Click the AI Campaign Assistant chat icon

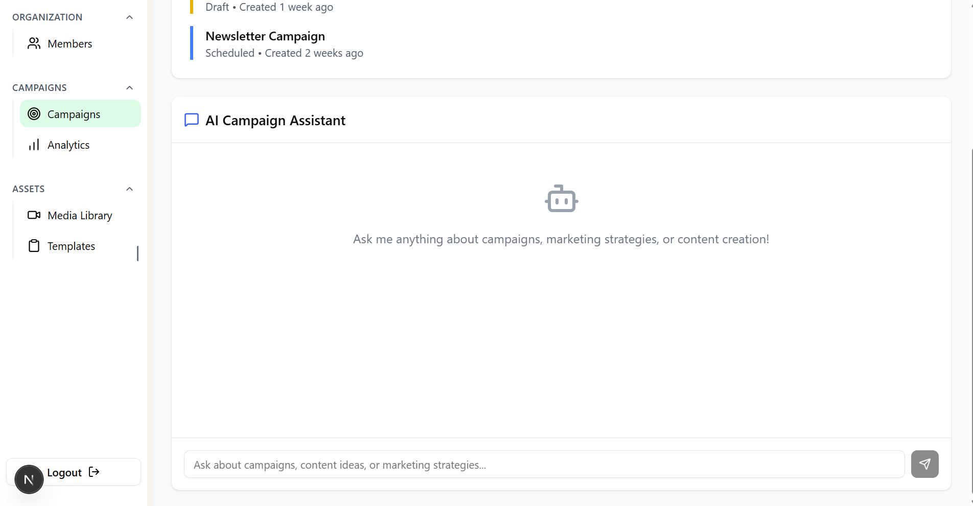191,120
